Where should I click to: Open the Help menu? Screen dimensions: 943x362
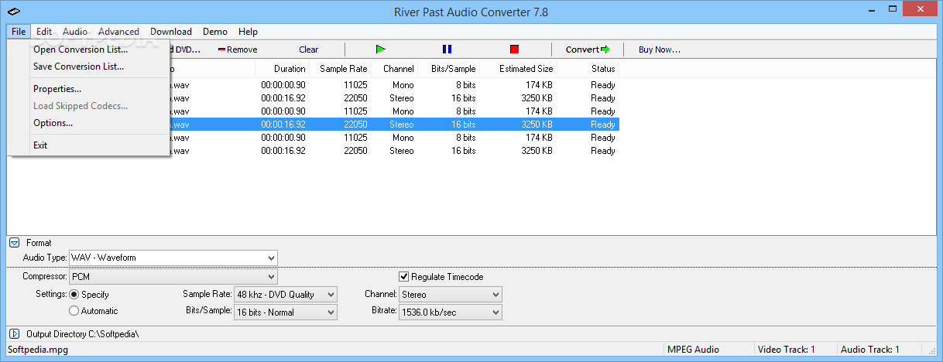(248, 32)
